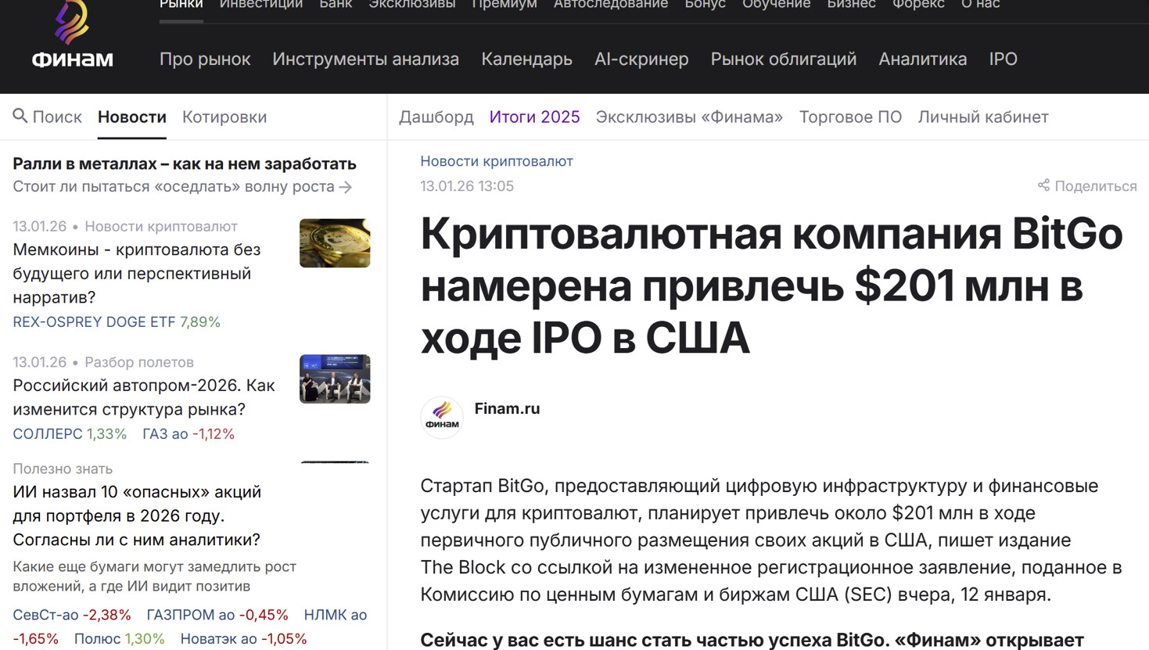The height and width of the screenshot is (650, 1149).
Task: Open the IPO menu item
Action: [1003, 59]
